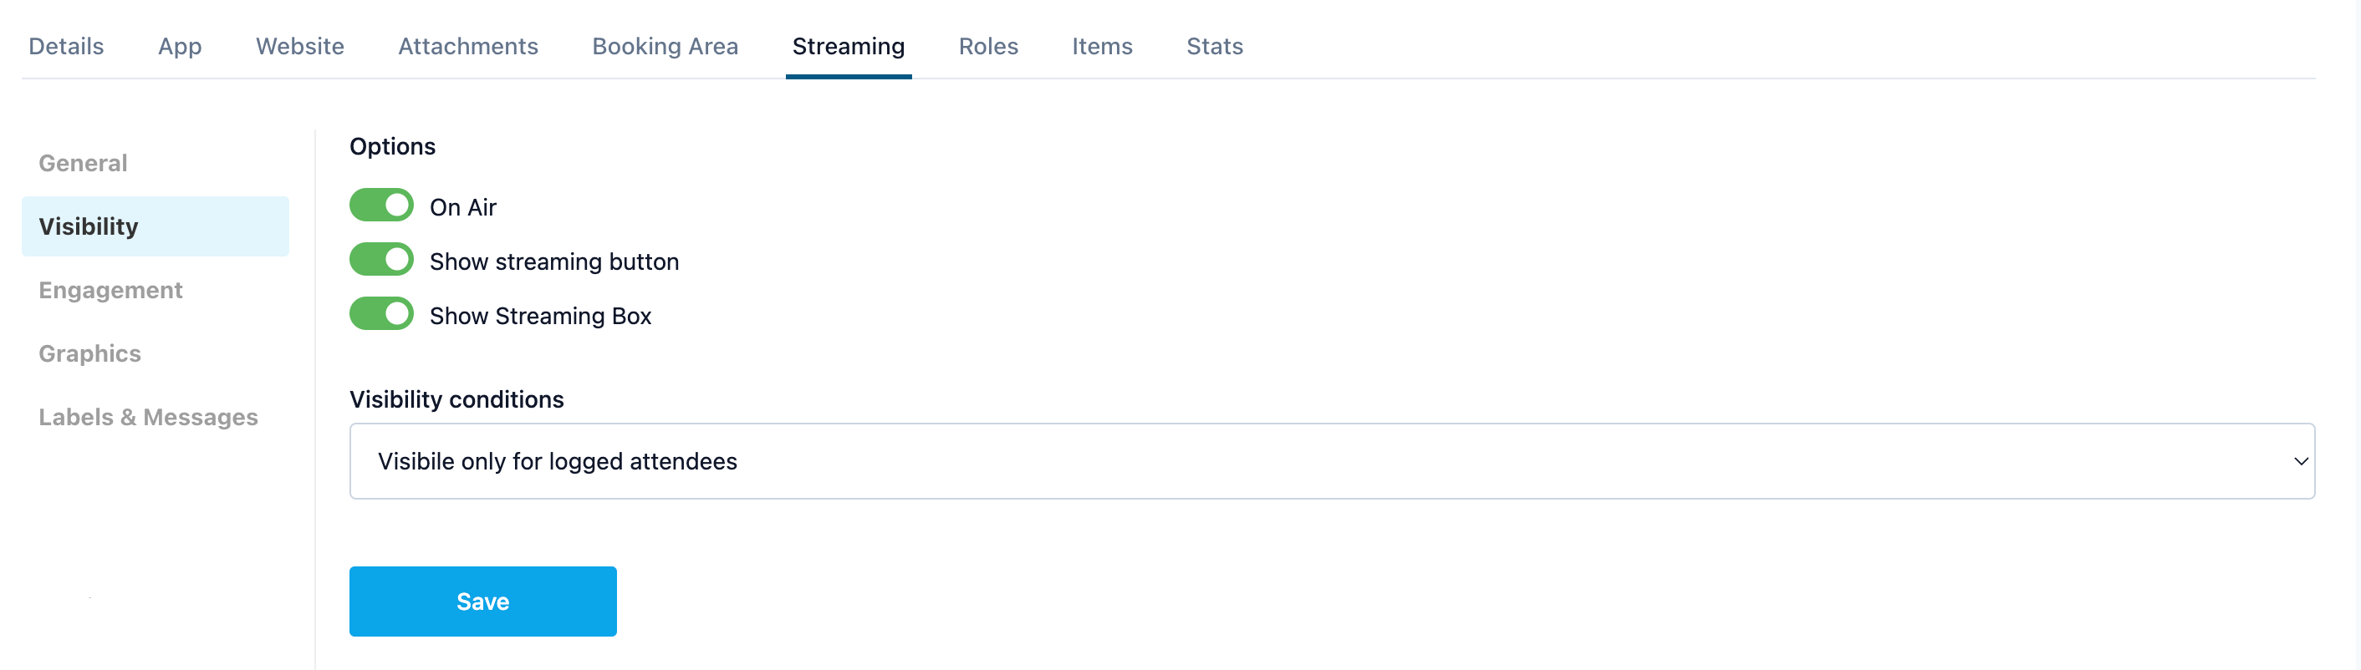Open the App tab
Image resolution: width=2361 pixels, height=670 pixels.
(180, 46)
